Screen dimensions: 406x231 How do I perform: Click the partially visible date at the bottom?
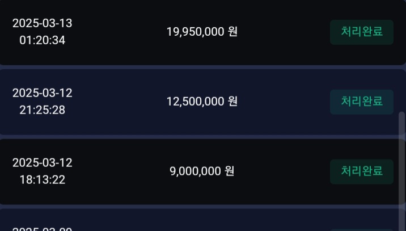click(42, 228)
